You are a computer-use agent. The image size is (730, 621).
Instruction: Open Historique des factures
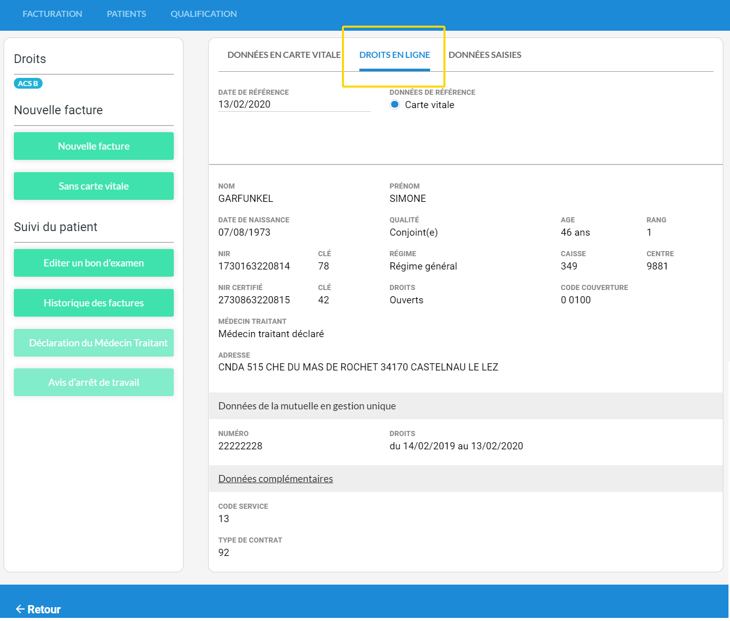(94, 303)
